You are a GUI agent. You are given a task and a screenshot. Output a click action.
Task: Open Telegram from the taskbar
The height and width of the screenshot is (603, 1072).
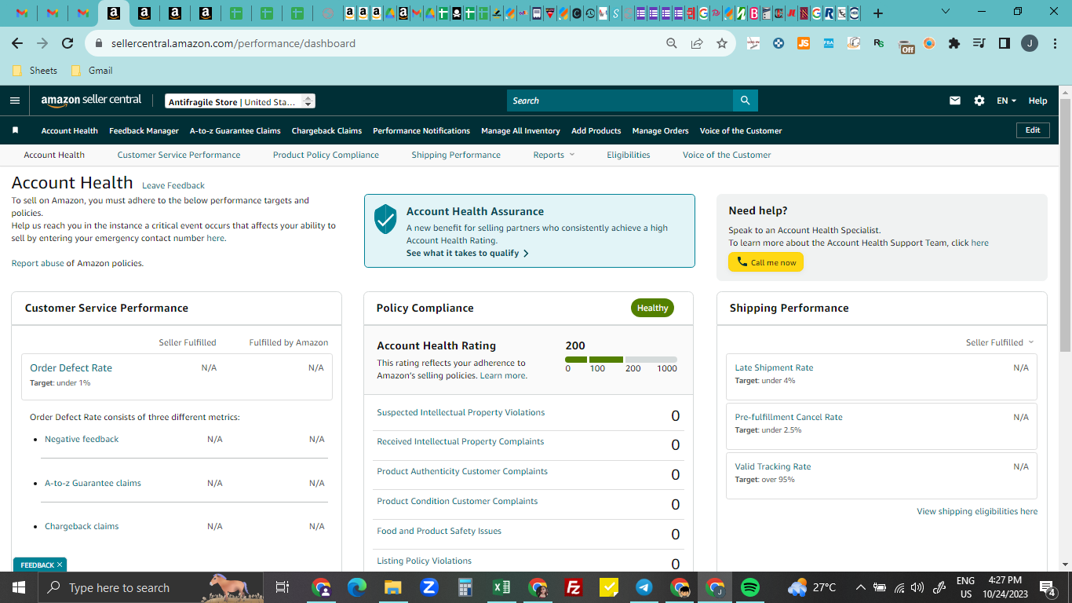[x=644, y=587]
